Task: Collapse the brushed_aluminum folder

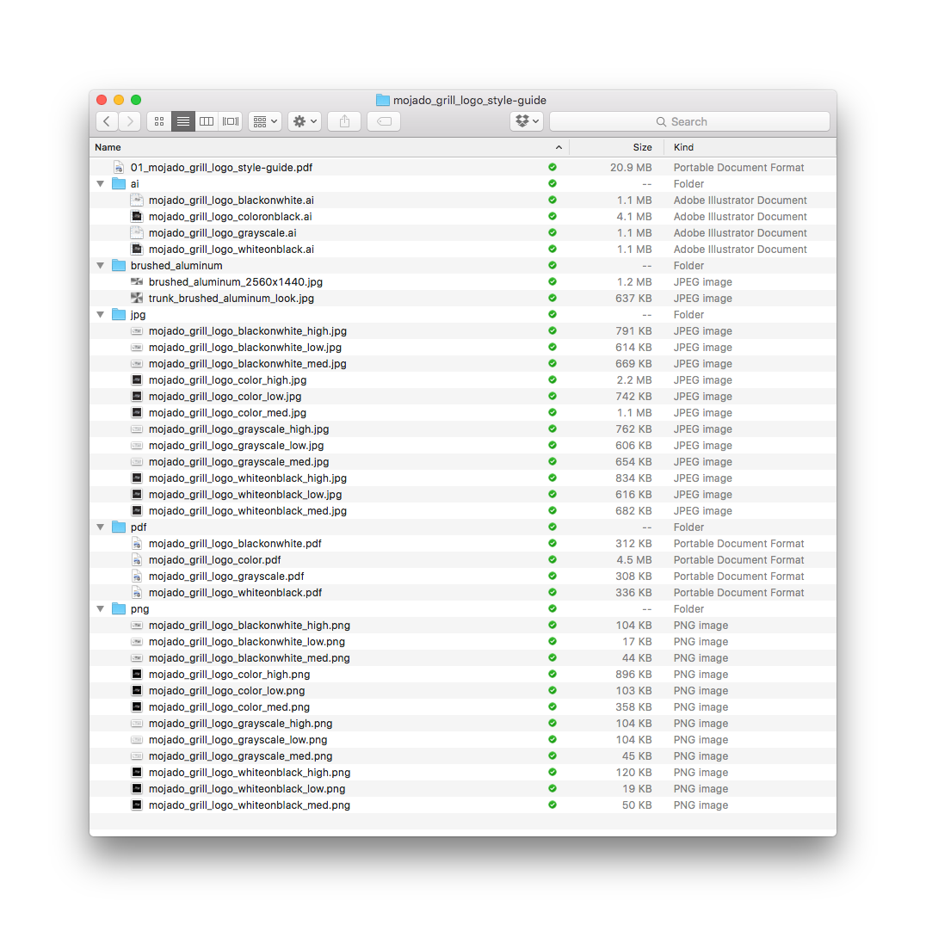Action: tap(101, 266)
